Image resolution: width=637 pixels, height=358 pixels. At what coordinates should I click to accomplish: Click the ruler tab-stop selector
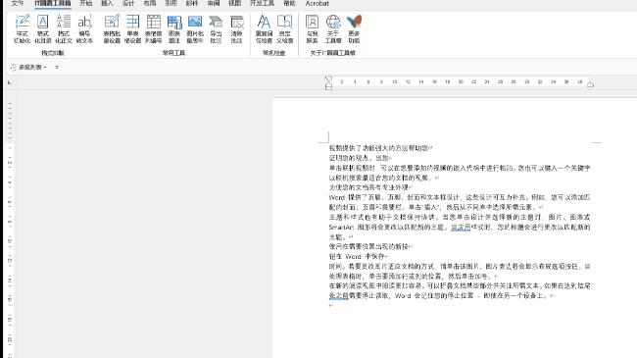click(10, 82)
